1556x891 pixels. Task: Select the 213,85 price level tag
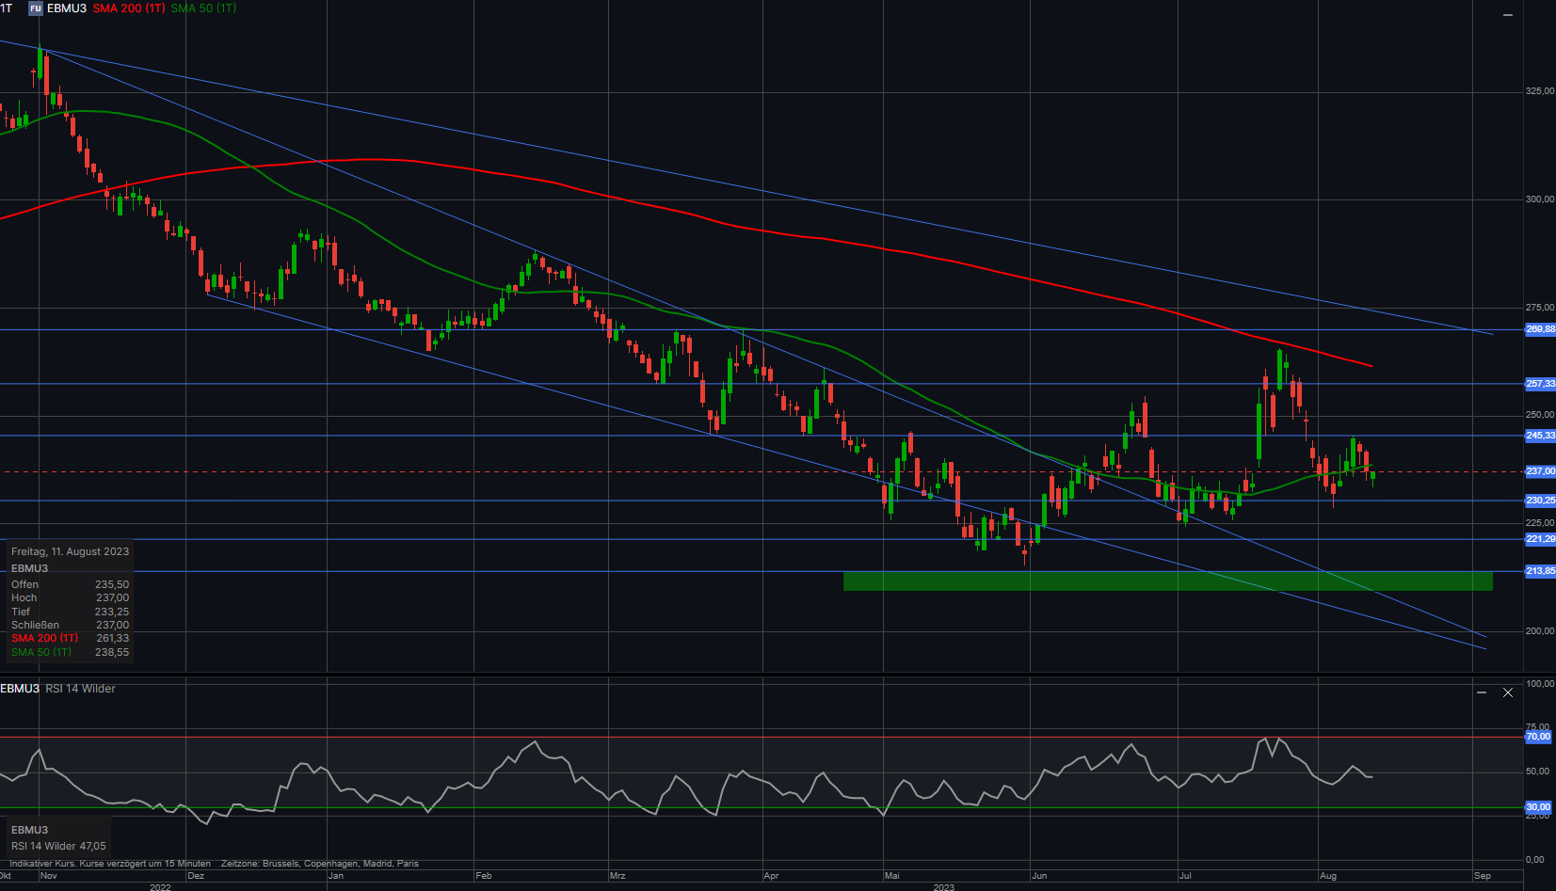pyautogui.click(x=1540, y=571)
